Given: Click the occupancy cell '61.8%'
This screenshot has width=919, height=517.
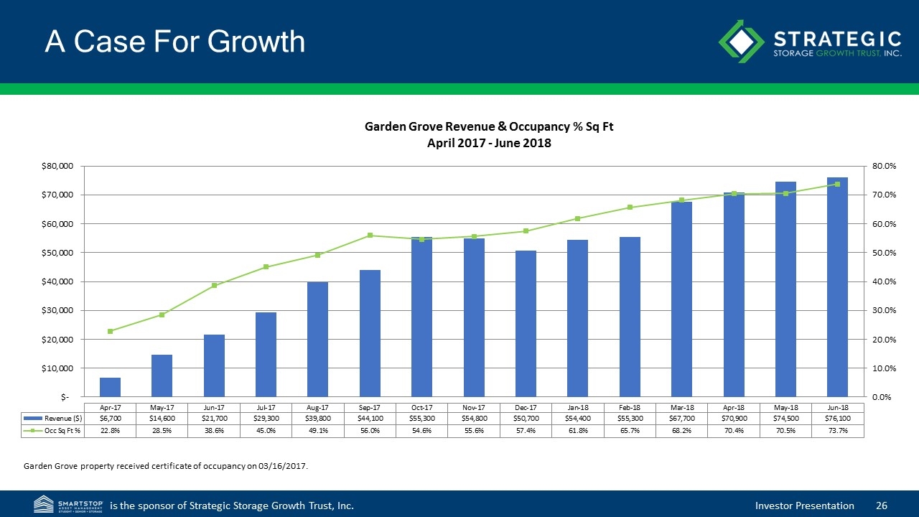Looking at the screenshot, I should tap(577, 431).
